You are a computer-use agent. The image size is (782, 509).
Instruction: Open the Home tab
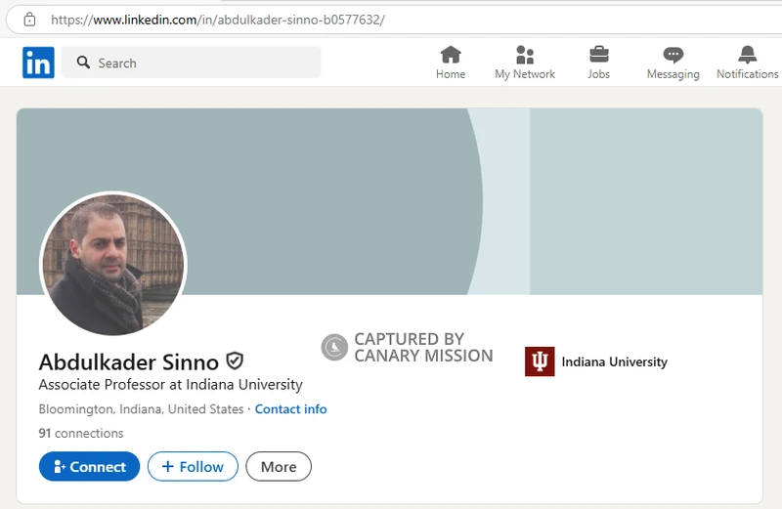451,63
